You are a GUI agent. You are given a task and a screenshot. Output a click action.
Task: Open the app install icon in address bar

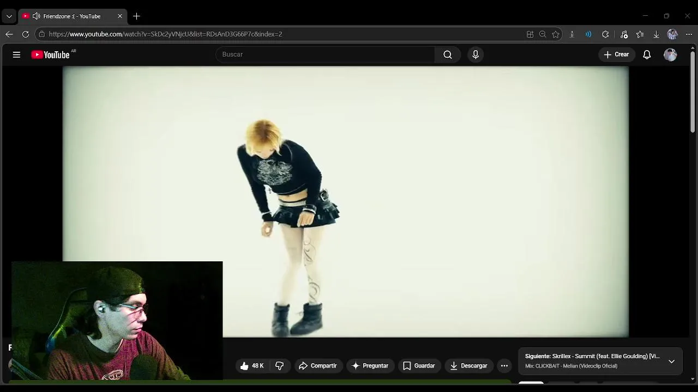530,34
